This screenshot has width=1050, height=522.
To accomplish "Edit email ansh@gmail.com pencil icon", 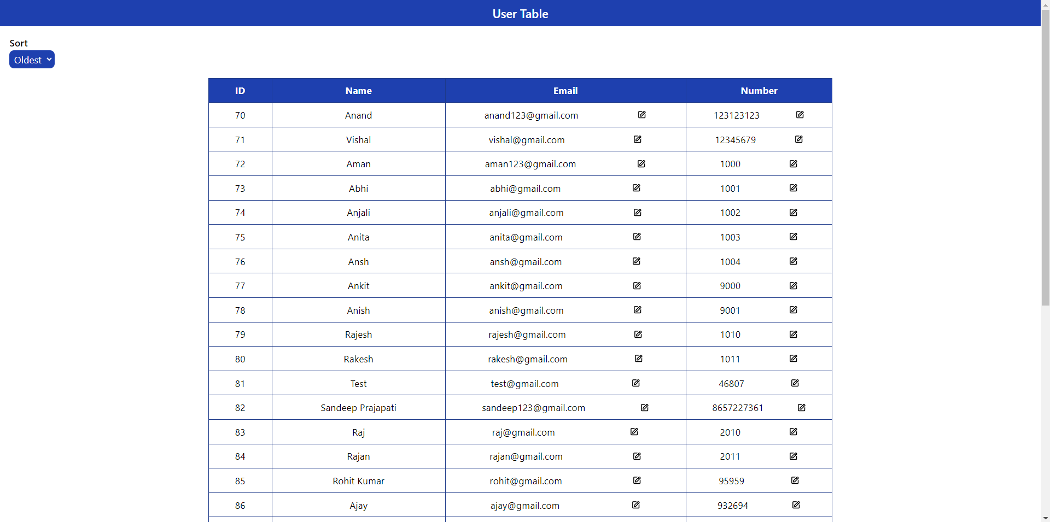I will tap(637, 261).
